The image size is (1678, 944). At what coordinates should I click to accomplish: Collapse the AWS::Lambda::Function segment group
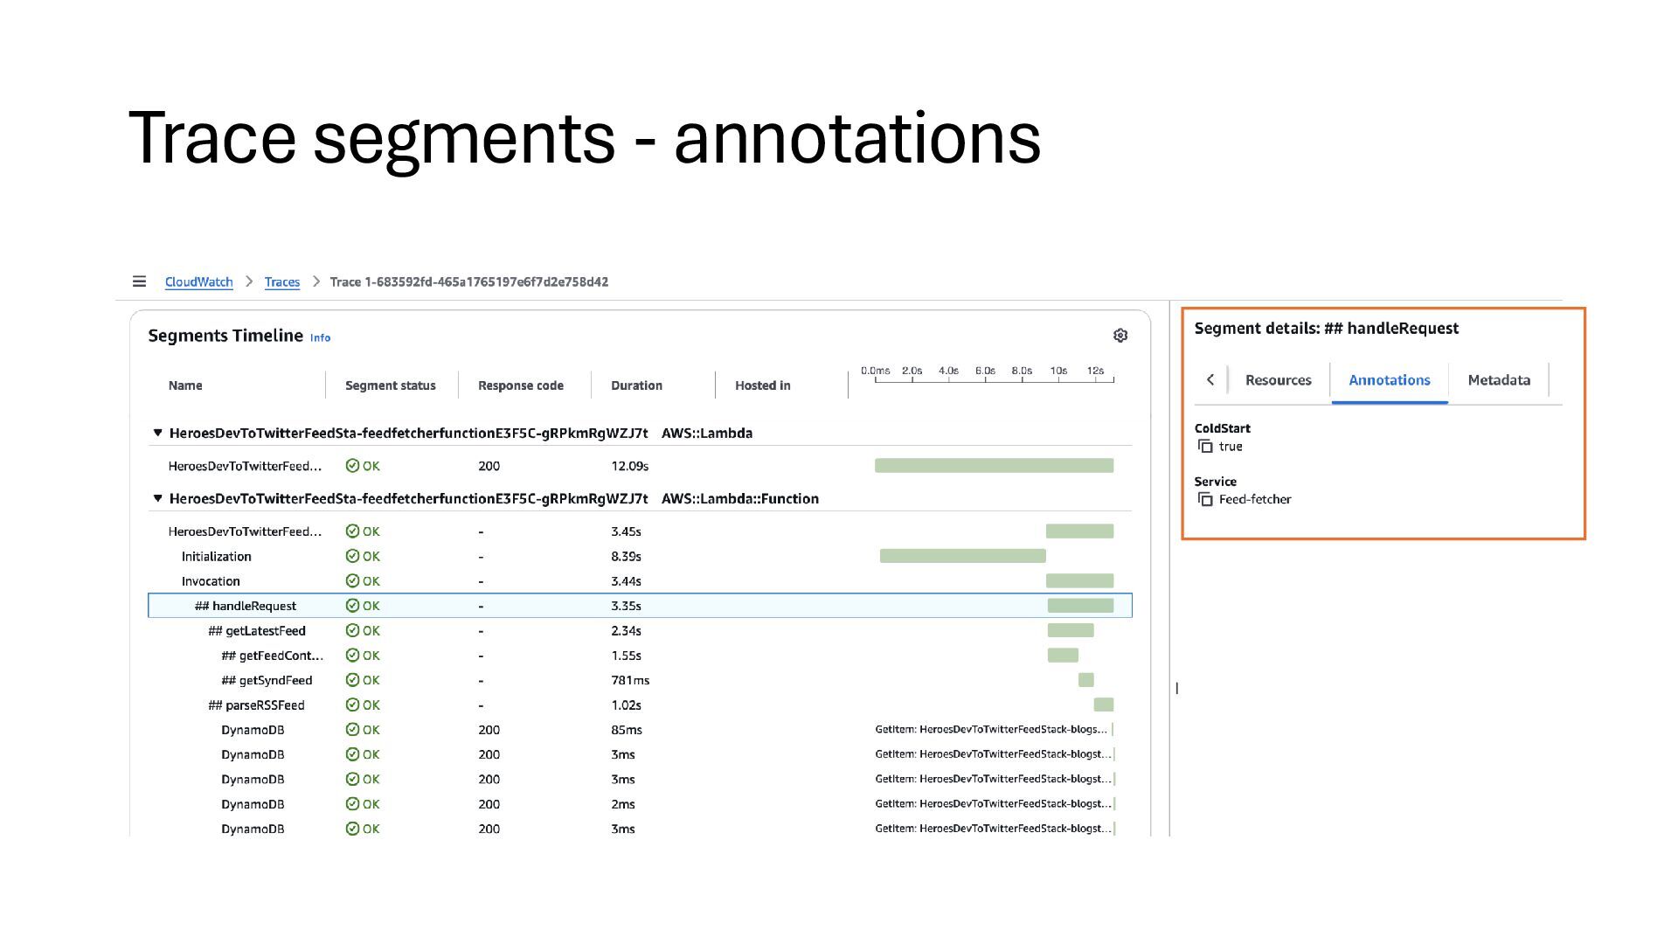point(157,498)
